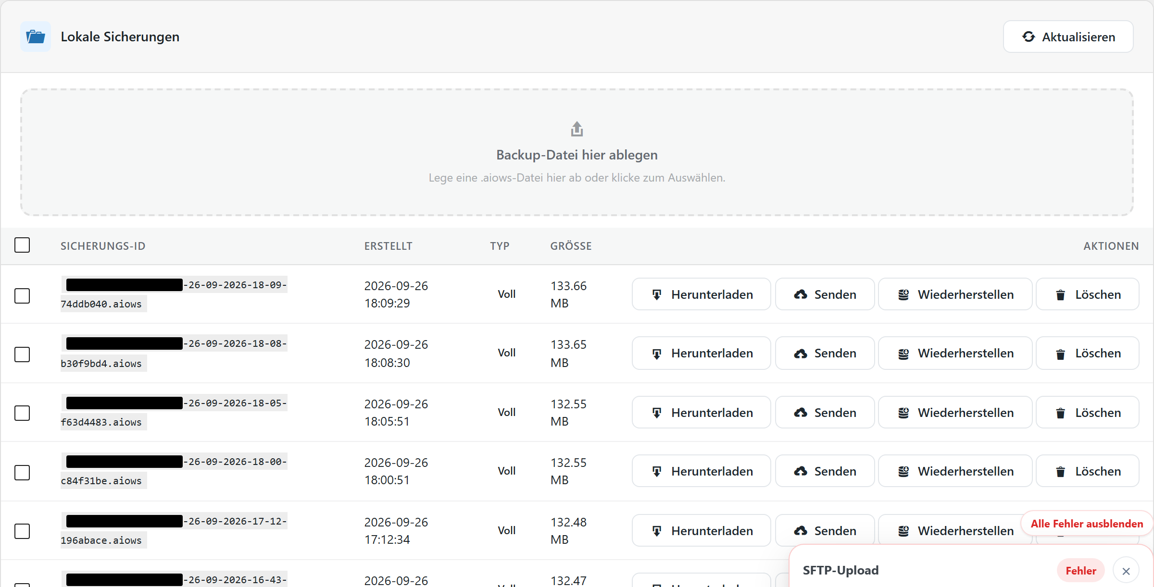Open file picker via 'Backup-Datei hier ablegen'
The image size is (1154, 587).
tap(577, 155)
